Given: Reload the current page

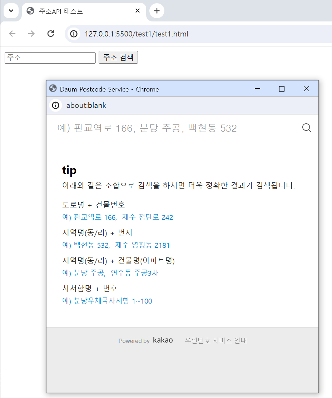Looking at the screenshot, I should pyautogui.click(x=51, y=34).
